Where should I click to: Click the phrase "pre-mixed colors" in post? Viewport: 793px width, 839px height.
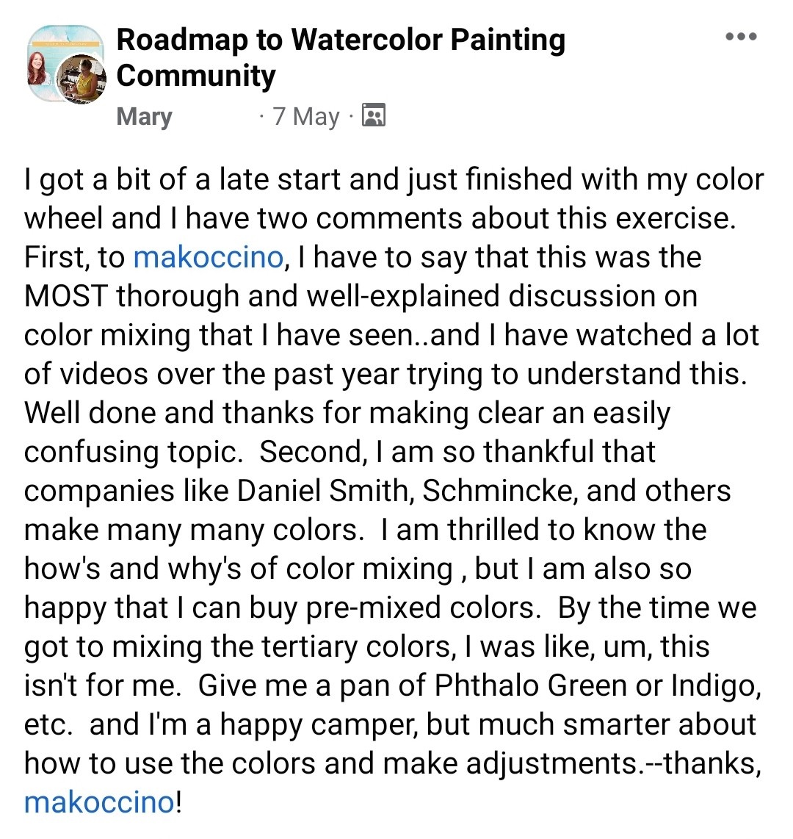pos(424,608)
